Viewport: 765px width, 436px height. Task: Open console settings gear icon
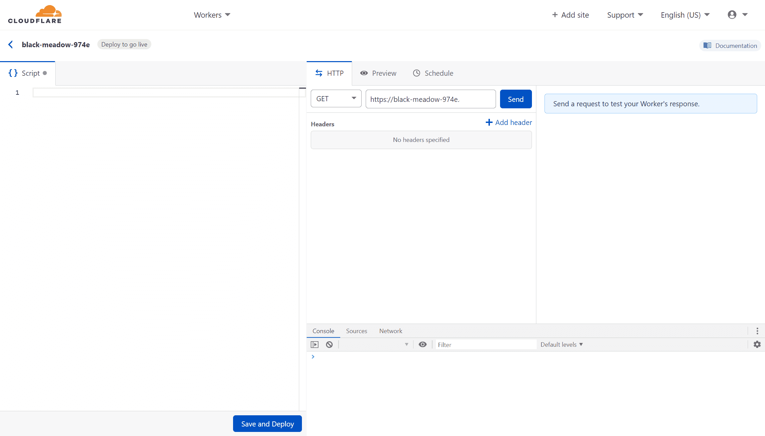[x=757, y=344]
